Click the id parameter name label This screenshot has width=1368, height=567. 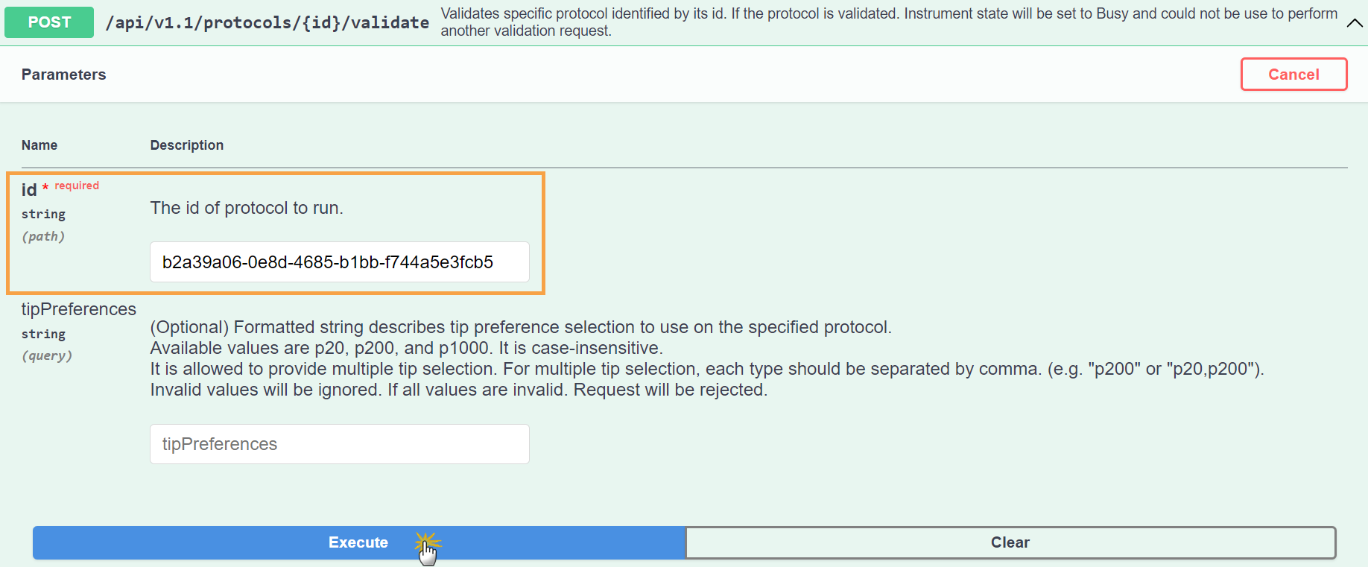[x=29, y=190]
